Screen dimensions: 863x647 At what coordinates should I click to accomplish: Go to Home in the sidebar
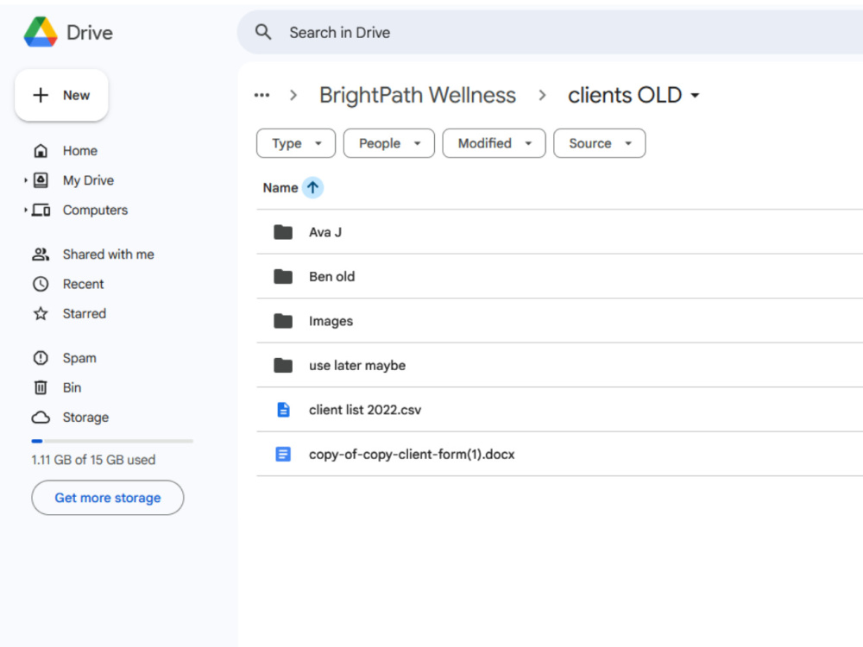pos(79,151)
